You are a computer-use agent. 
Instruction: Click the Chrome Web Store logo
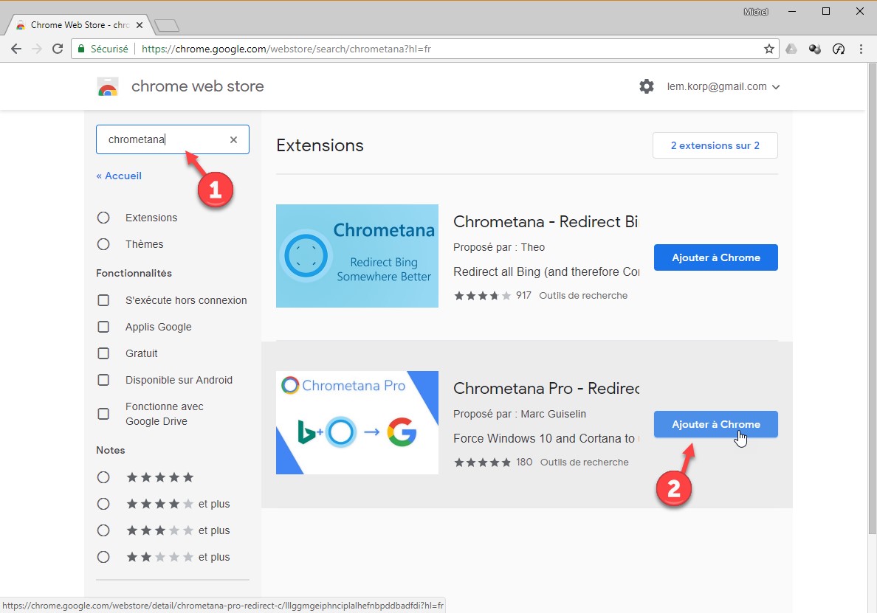tap(107, 86)
